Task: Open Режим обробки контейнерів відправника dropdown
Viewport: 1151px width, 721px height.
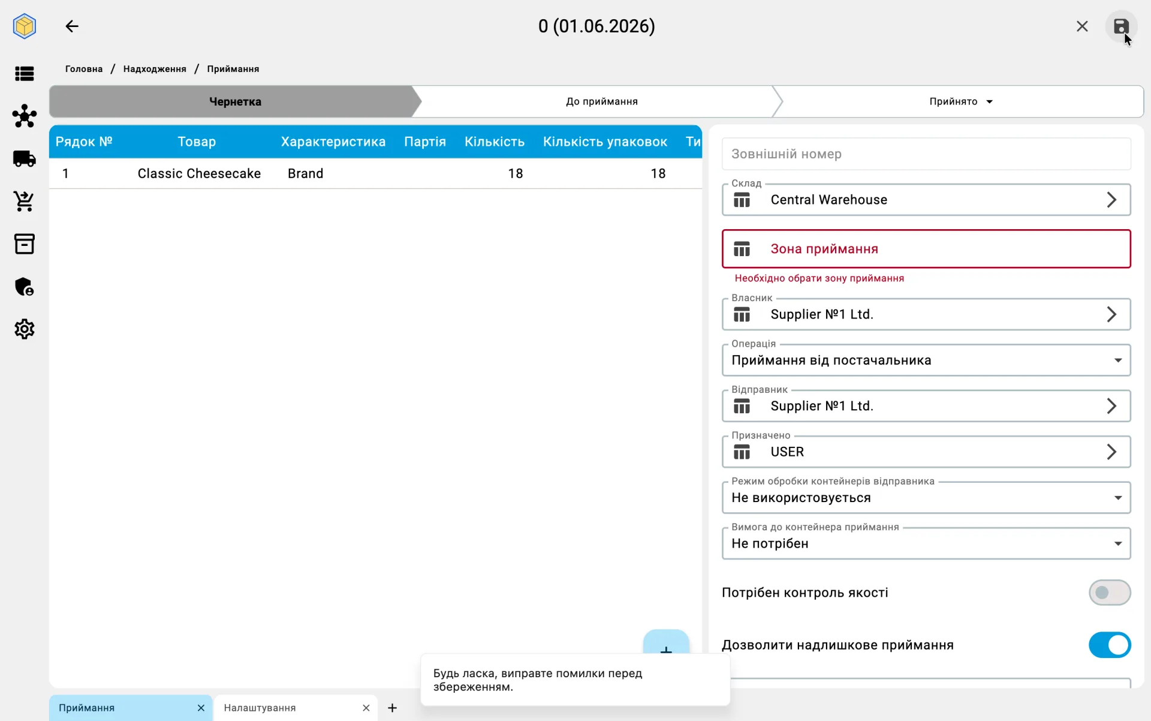Action: click(x=926, y=498)
